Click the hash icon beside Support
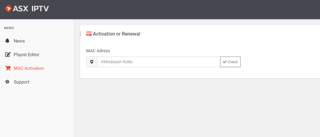The height and width of the screenshot is (137, 320). coord(8,82)
